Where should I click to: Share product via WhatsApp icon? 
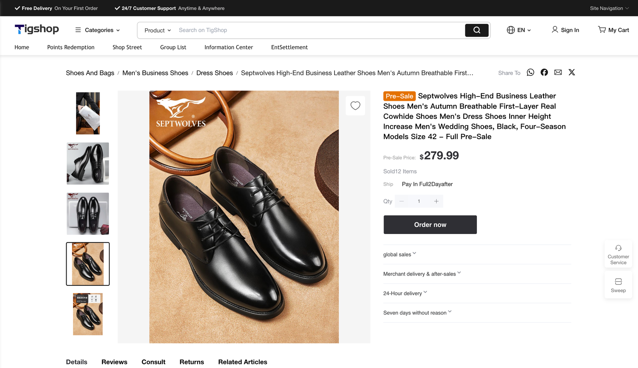(530, 72)
